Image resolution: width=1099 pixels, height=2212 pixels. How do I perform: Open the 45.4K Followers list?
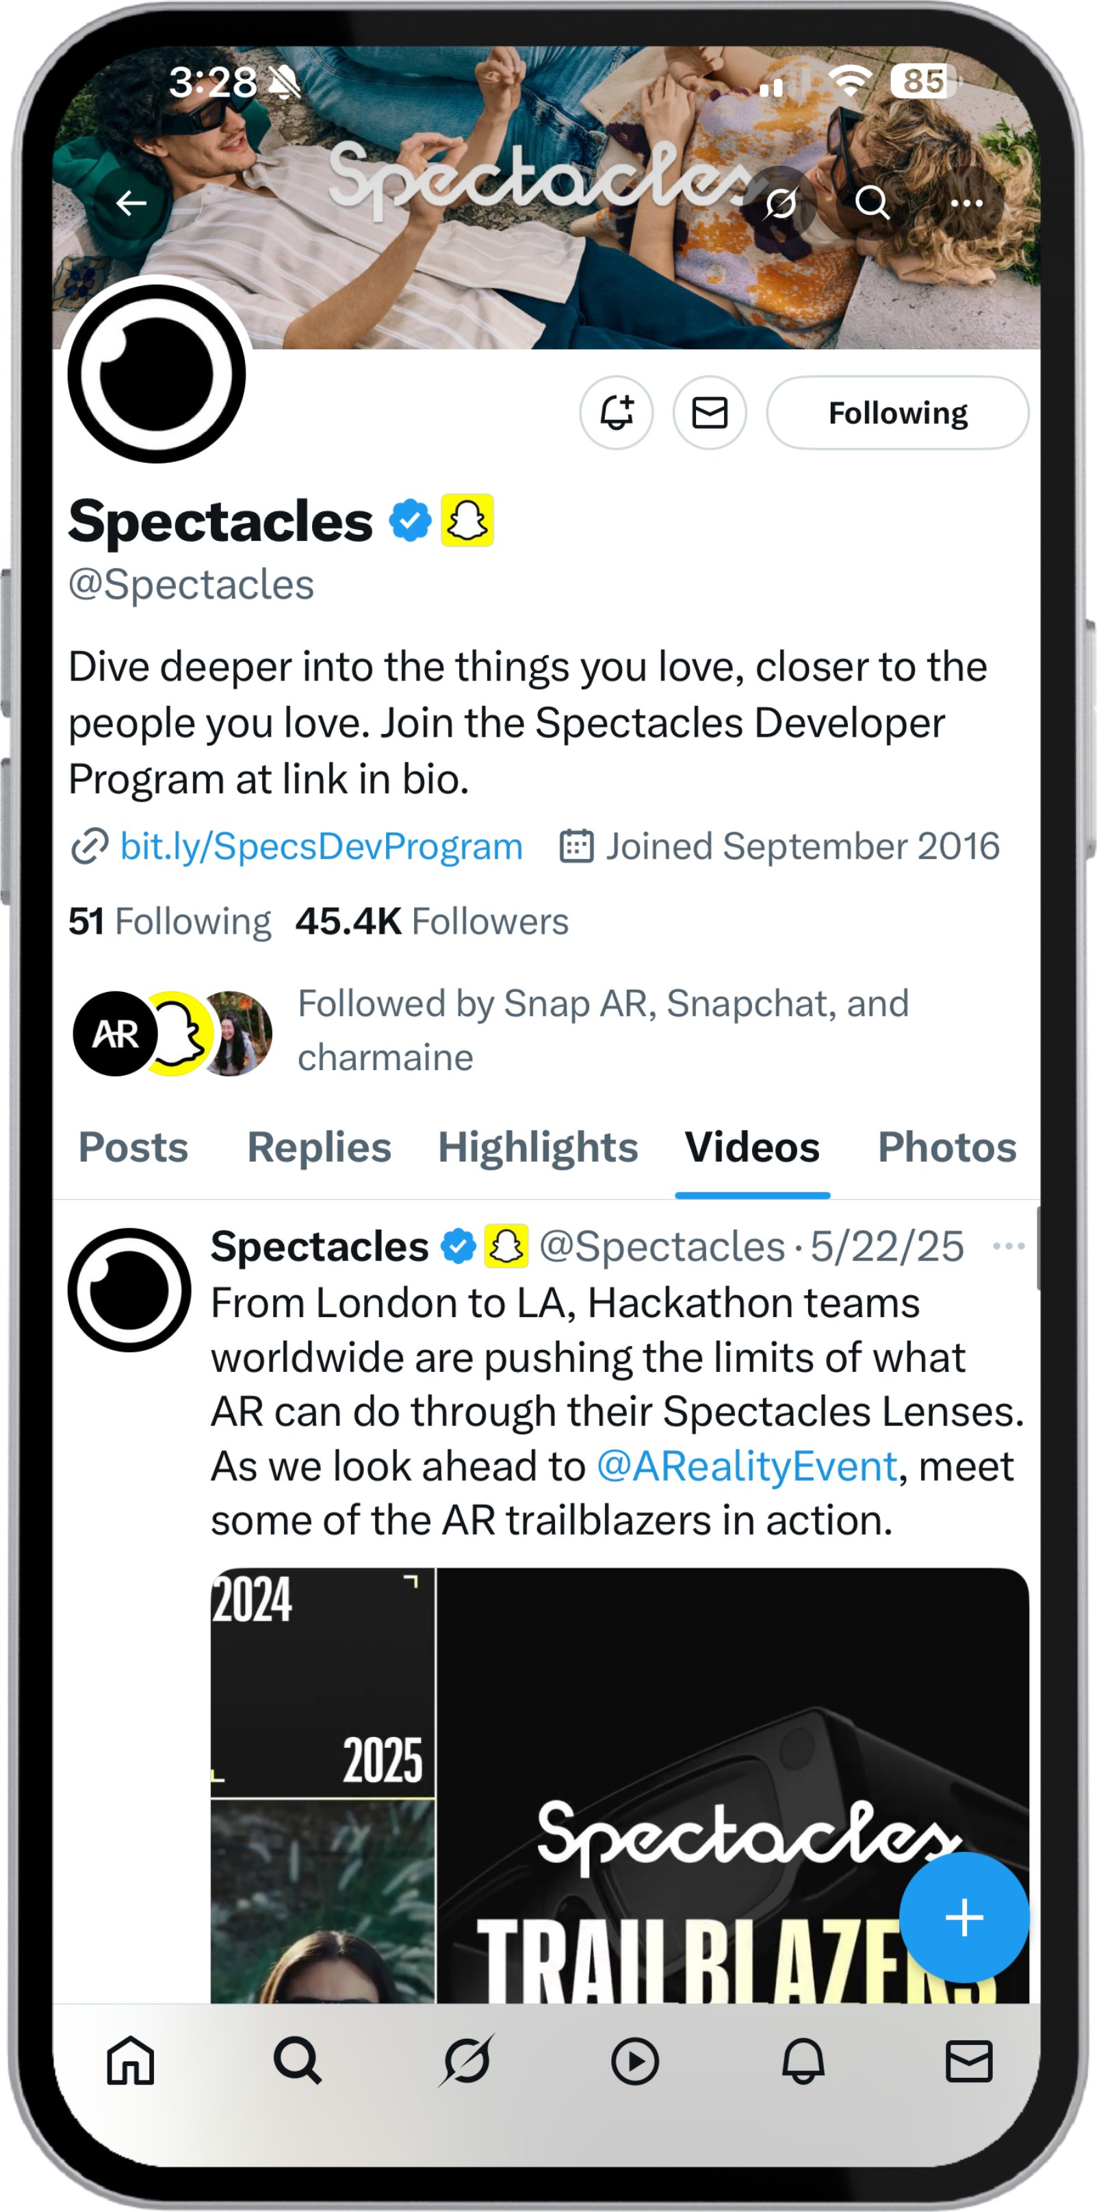(432, 921)
